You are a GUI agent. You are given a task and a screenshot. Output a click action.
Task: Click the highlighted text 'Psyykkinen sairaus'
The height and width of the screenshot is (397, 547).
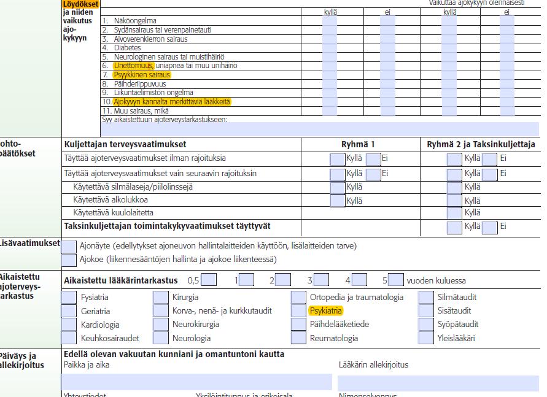click(142, 75)
